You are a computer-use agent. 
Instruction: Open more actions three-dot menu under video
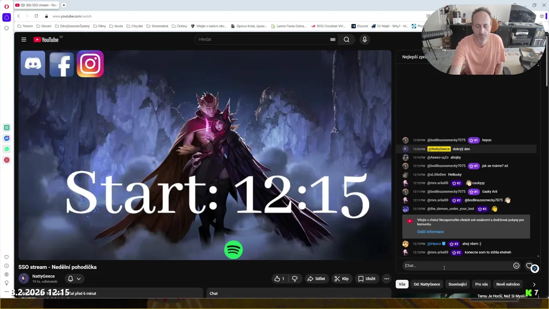point(386,279)
